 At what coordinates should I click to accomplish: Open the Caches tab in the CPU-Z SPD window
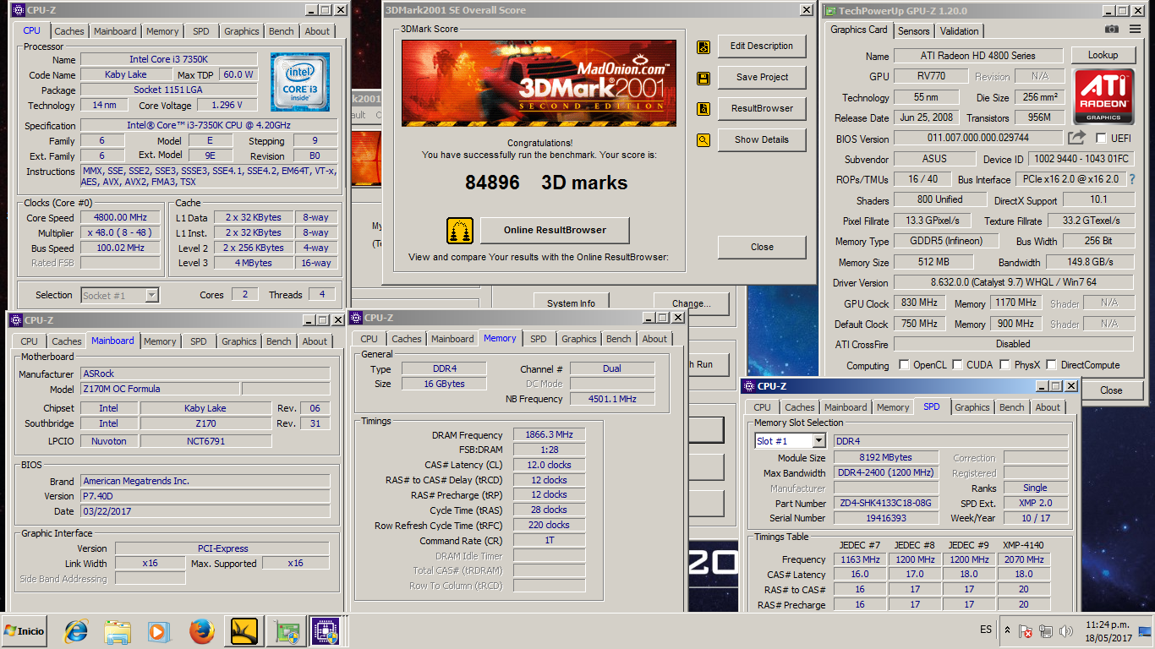[800, 407]
